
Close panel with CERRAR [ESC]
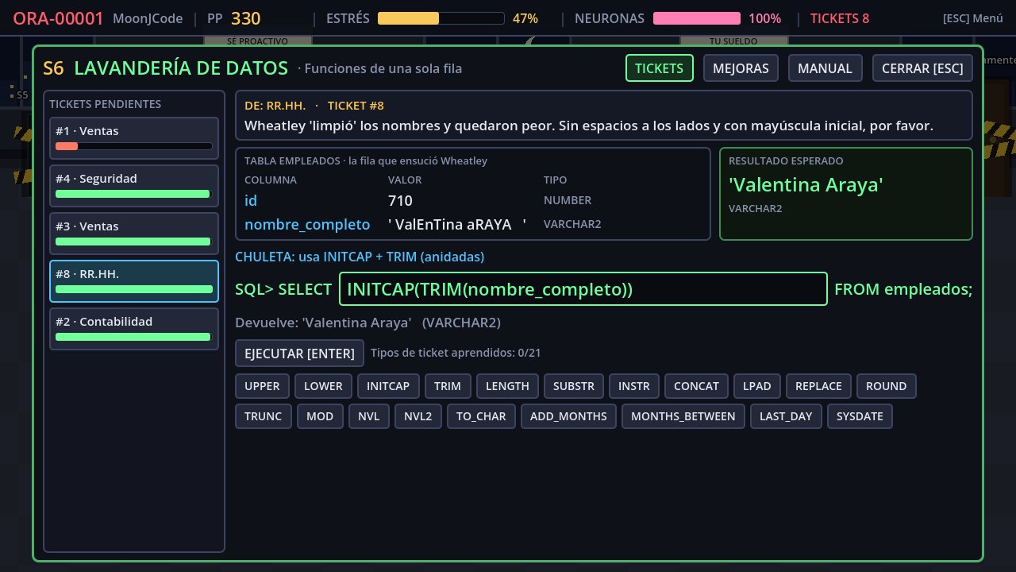tap(922, 68)
